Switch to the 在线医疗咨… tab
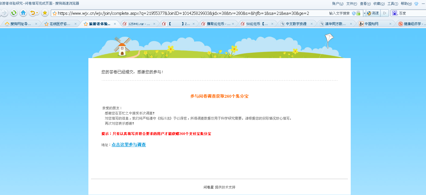426x195 pixels. click(x=60, y=24)
